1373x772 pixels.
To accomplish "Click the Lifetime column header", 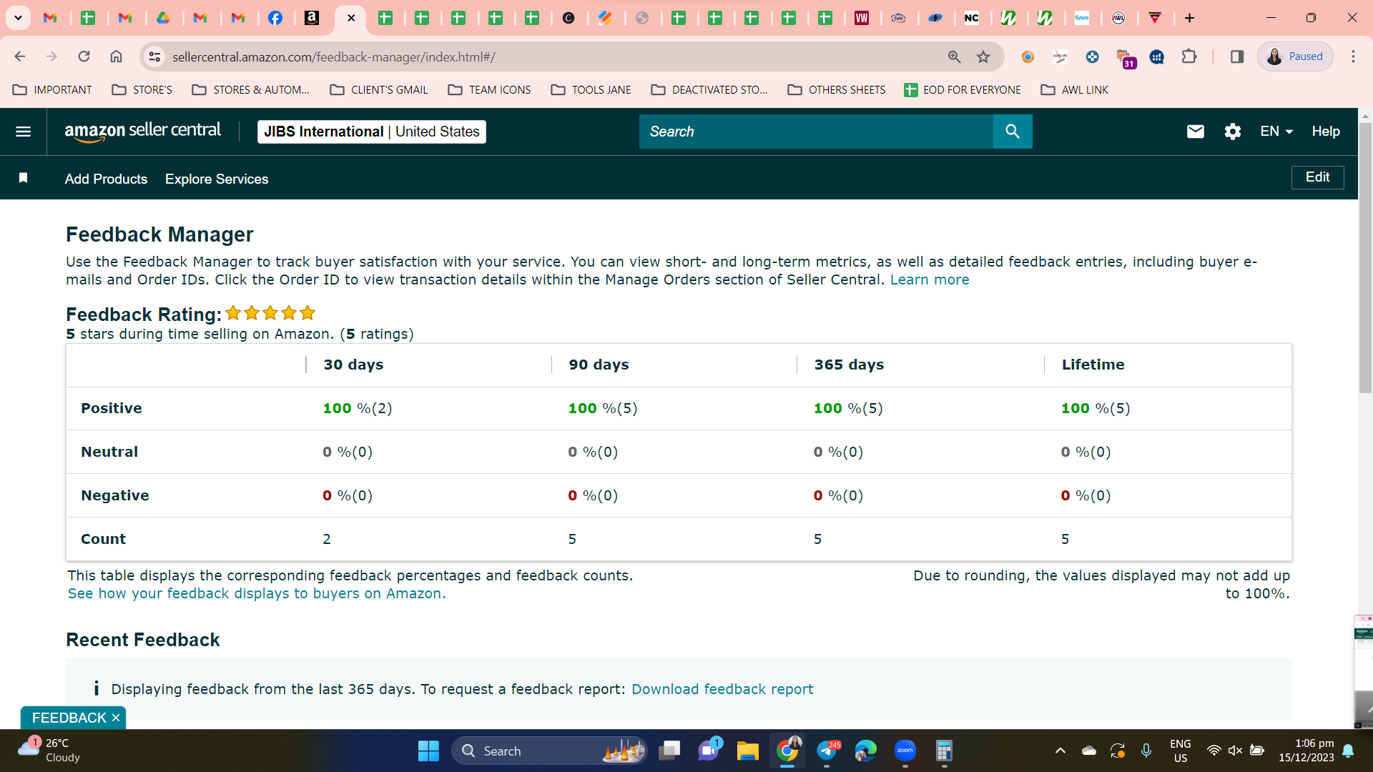I will (x=1093, y=365).
